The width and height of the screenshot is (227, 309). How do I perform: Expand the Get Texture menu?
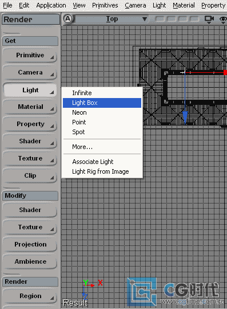click(30, 158)
